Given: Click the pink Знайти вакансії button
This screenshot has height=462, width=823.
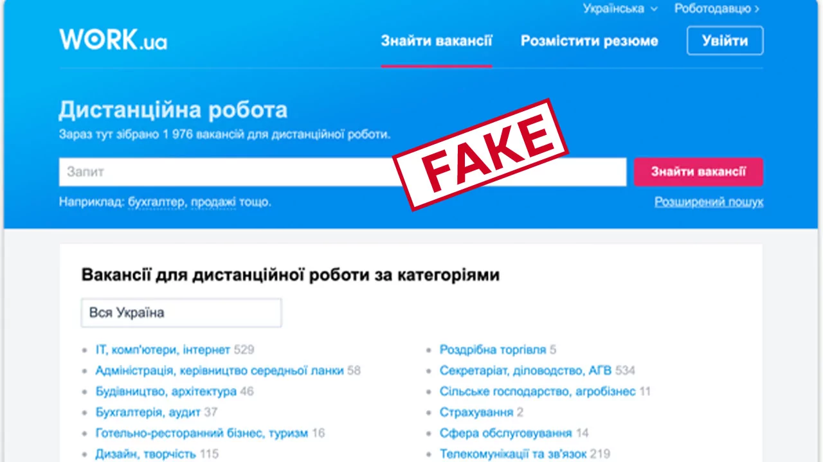Looking at the screenshot, I should pyautogui.click(x=698, y=172).
